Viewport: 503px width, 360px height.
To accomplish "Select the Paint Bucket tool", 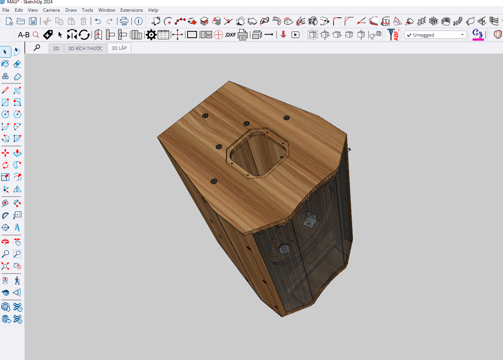I will click(5, 64).
